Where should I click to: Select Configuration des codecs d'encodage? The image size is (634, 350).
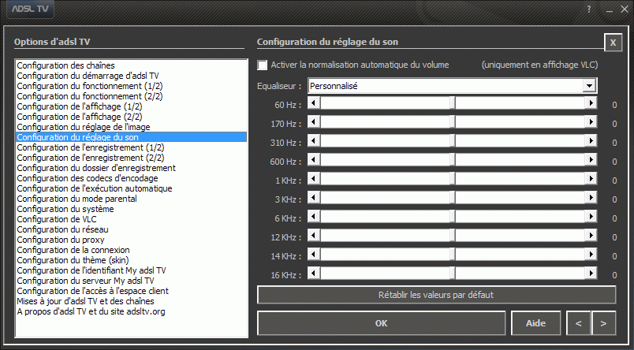[x=131, y=178]
